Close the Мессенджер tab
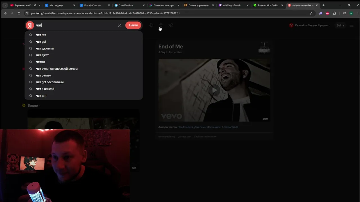The height and width of the screenshot is (202, 360). (x=74, y=5)
